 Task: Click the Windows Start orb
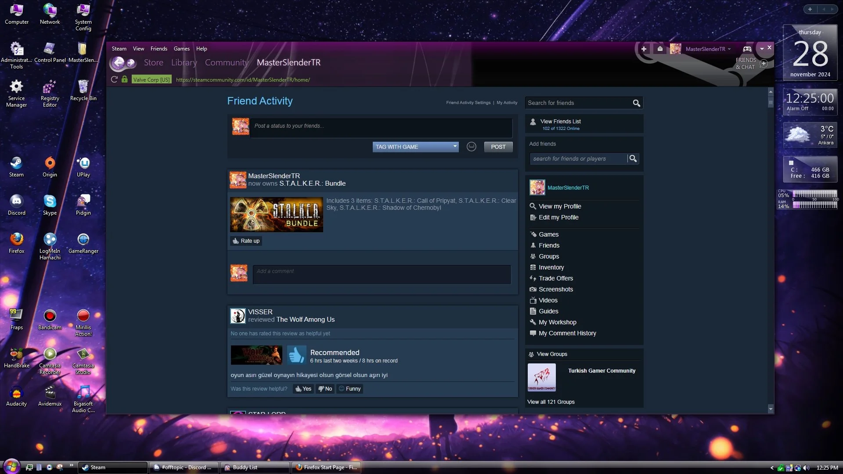pyautogui.click(x=11, y=466)
